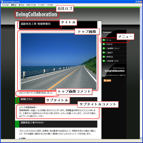Screen dimensions: 143x143
Task: Maximize the browser window
Action: point(139,2)
